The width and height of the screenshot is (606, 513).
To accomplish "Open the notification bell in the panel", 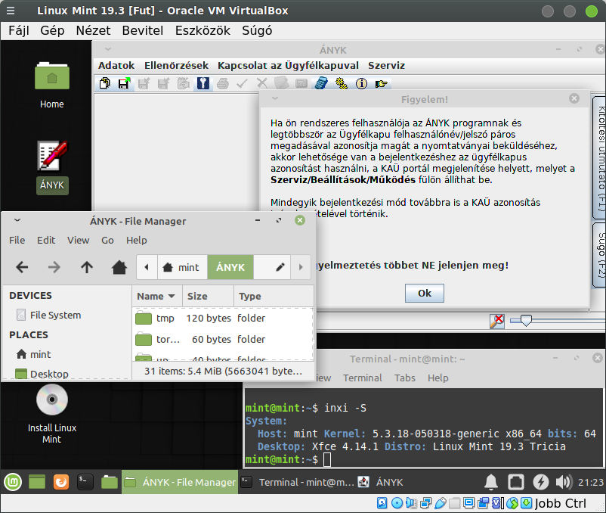I will click(491, 482).
